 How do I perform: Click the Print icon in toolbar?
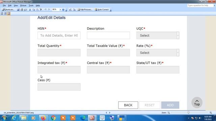[22, 10]
